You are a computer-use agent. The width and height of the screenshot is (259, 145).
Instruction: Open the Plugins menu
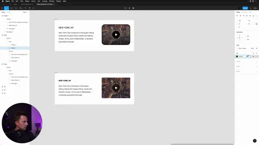pos(58,1)
